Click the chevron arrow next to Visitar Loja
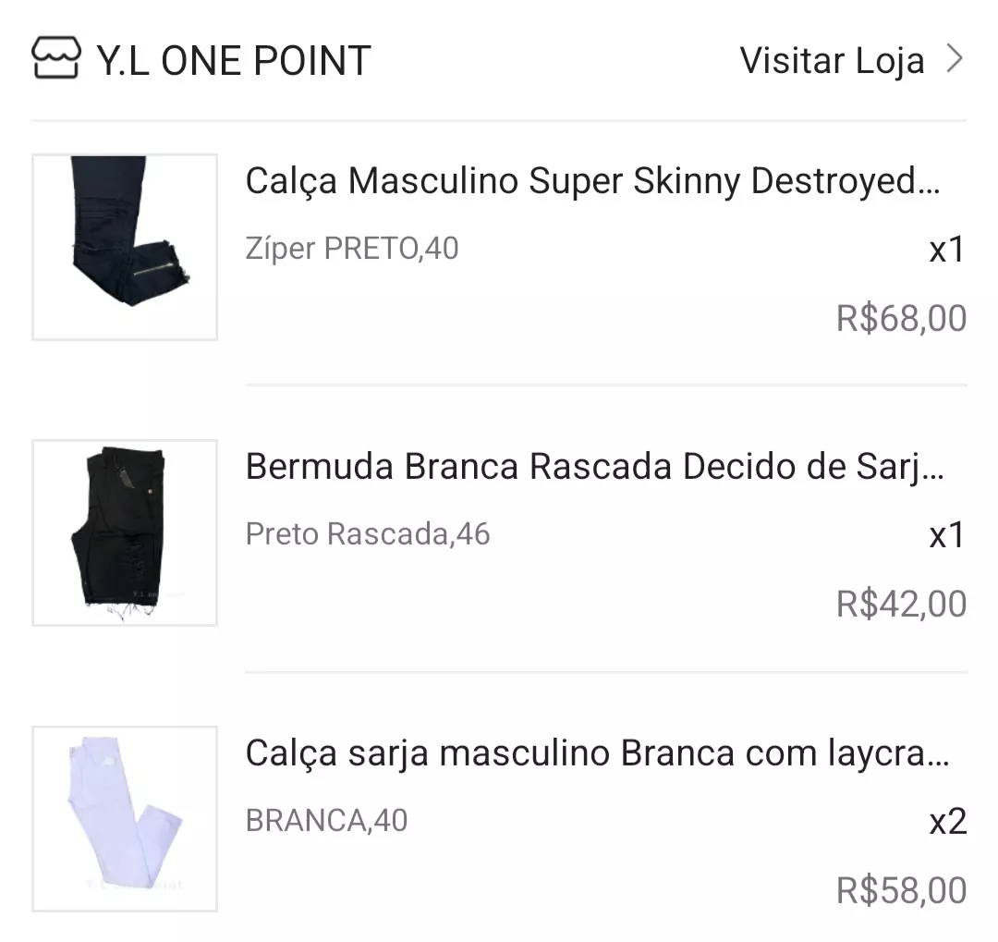This screenshot has height=942, width=998. [955, 60]
